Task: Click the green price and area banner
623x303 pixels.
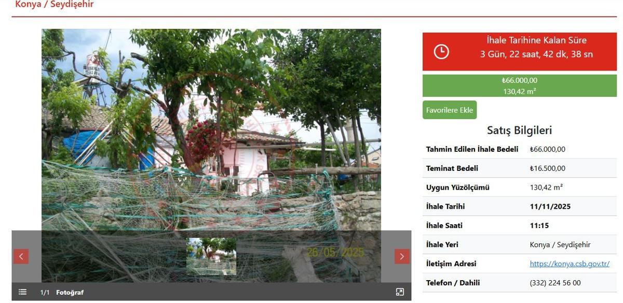Action: pyautogui.click(x=520, y=85)
